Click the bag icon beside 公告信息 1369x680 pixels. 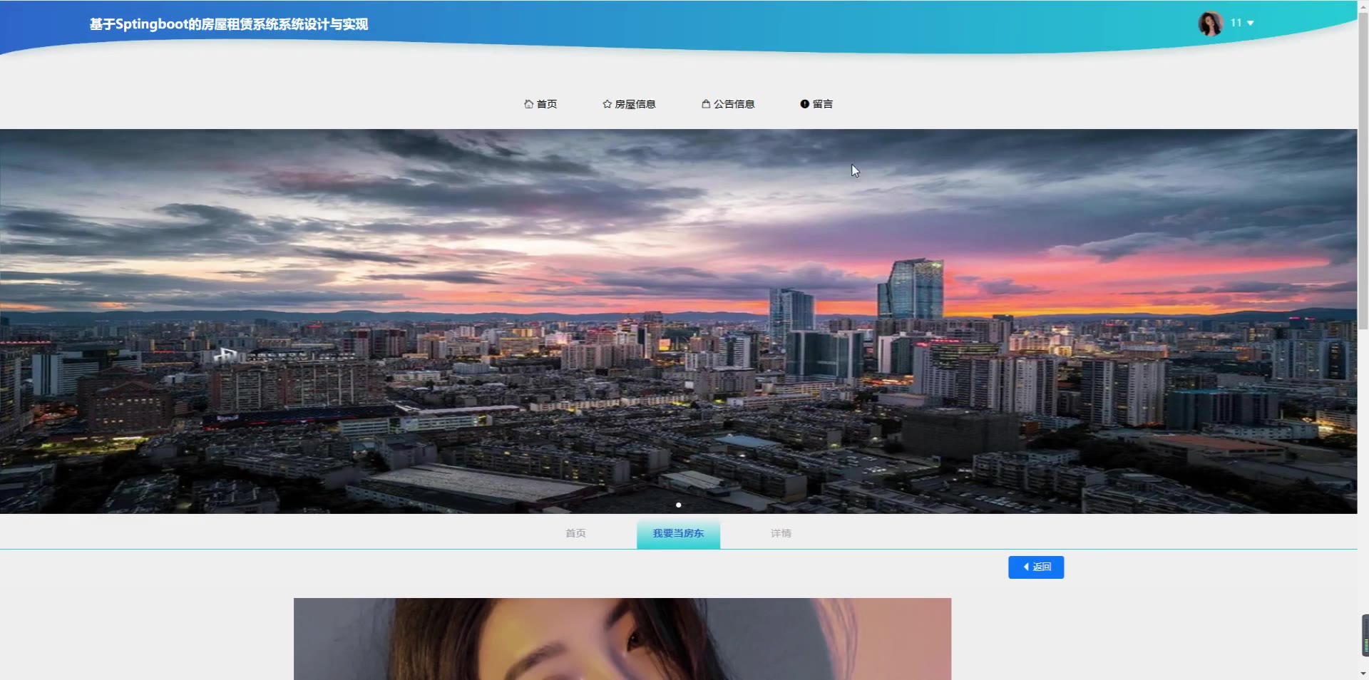(706, 104)
